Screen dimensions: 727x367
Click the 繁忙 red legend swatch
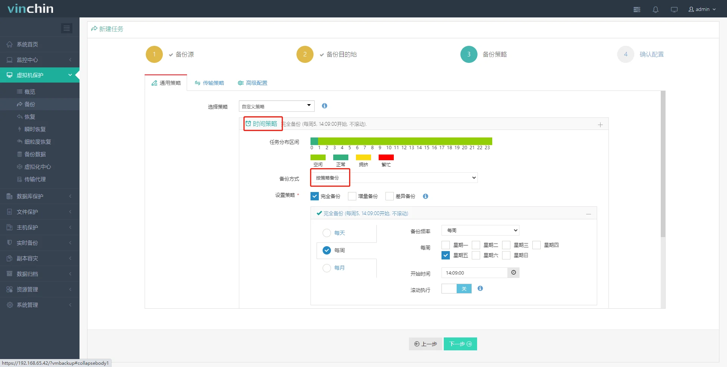point(386,157)
